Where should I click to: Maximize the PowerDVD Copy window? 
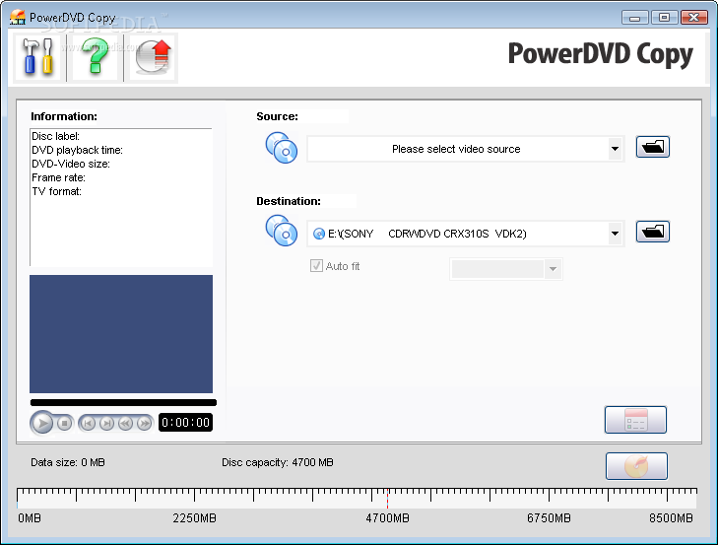664,18
